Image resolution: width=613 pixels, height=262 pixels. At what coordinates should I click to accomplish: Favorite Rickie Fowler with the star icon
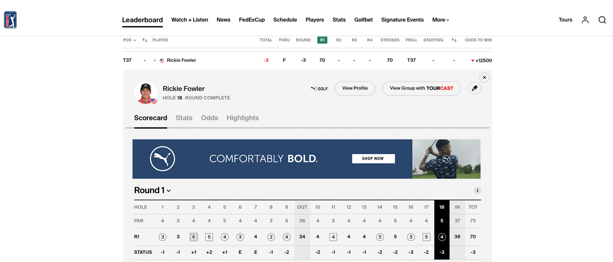pos(154,60)
